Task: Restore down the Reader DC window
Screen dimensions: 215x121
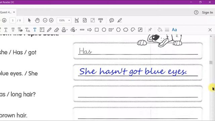Action: coord(200,2)
